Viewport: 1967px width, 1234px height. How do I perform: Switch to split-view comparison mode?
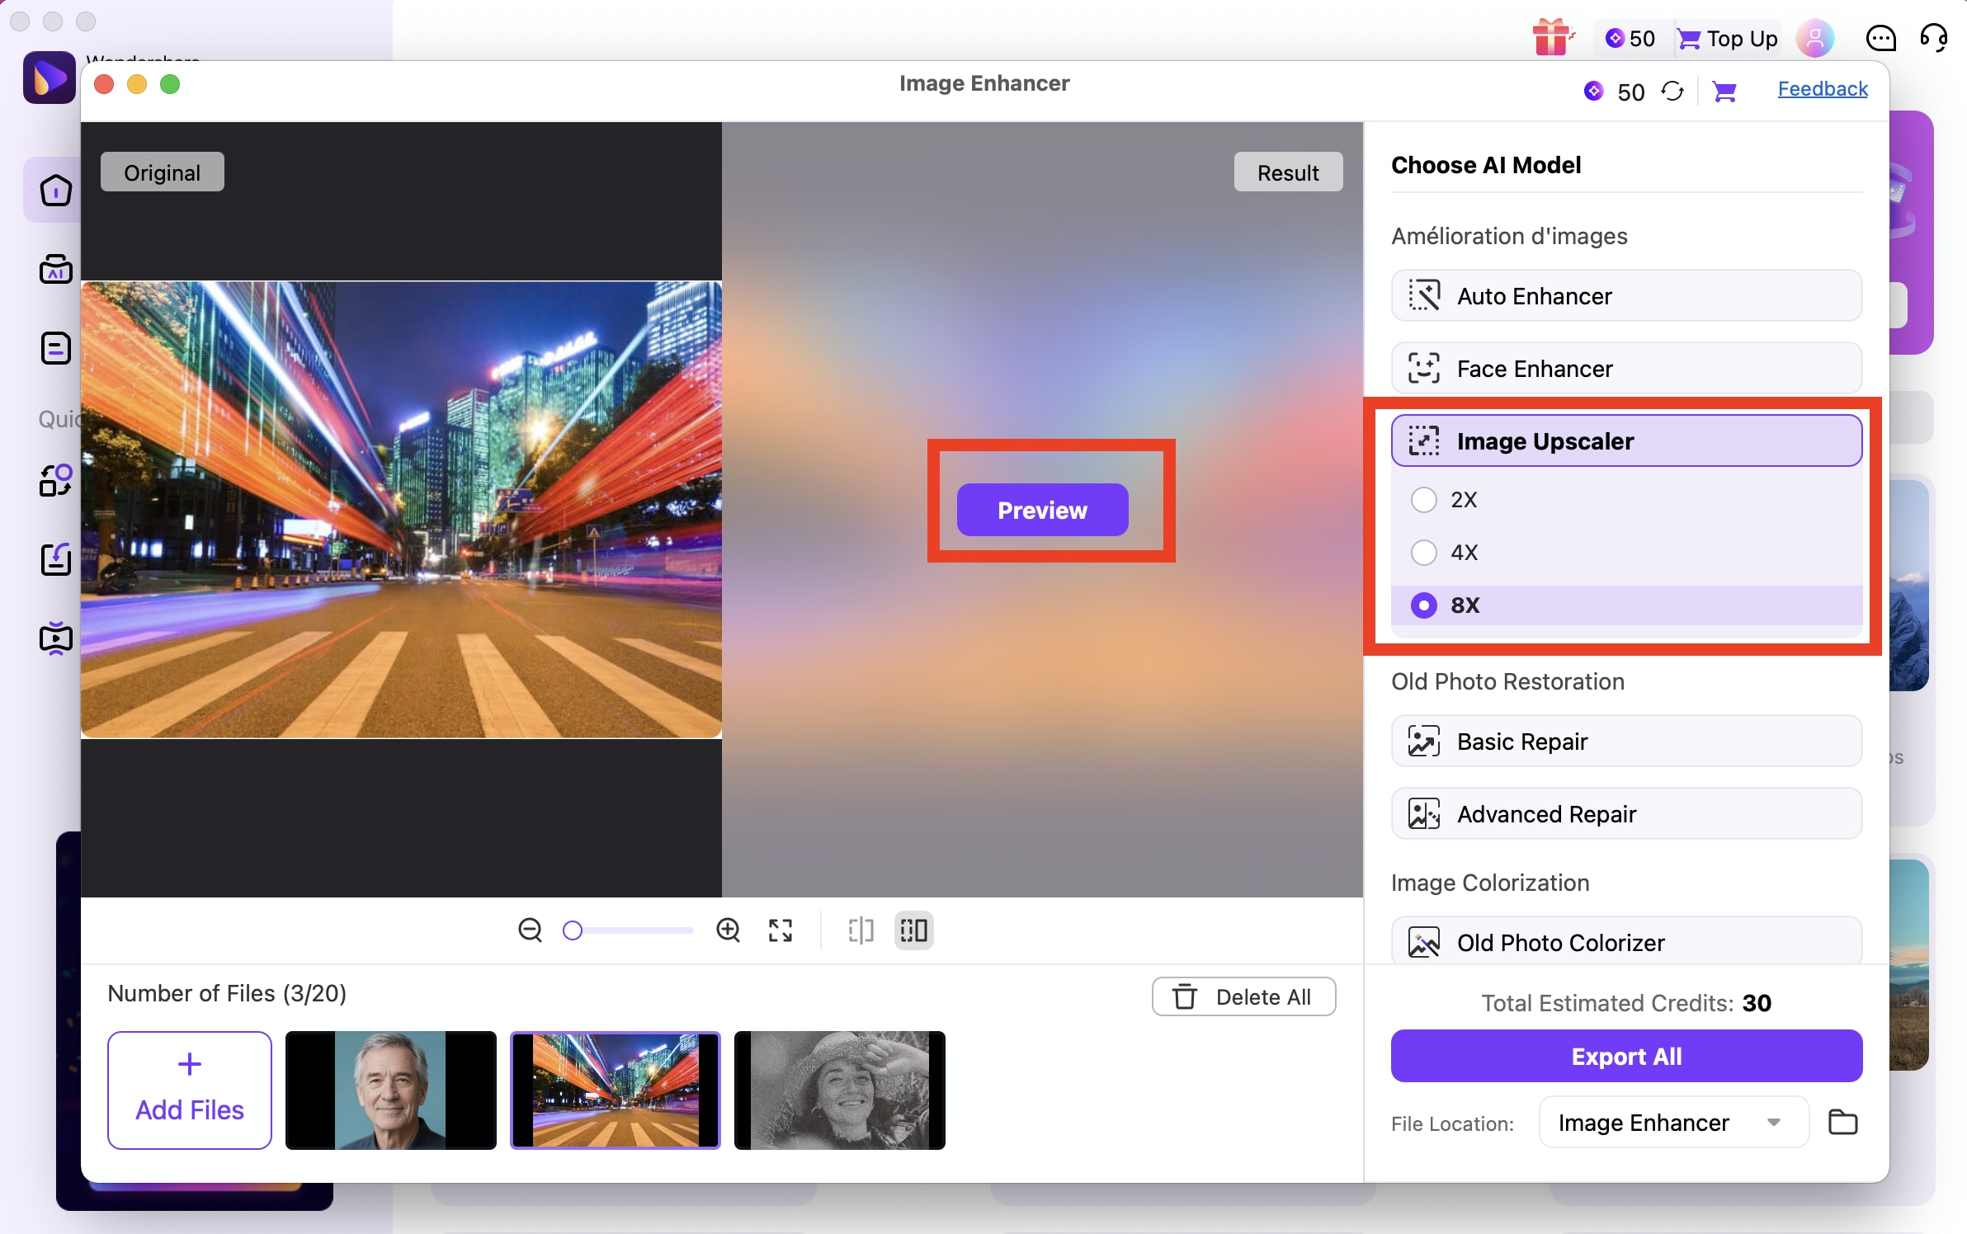[x=860, y=930]
